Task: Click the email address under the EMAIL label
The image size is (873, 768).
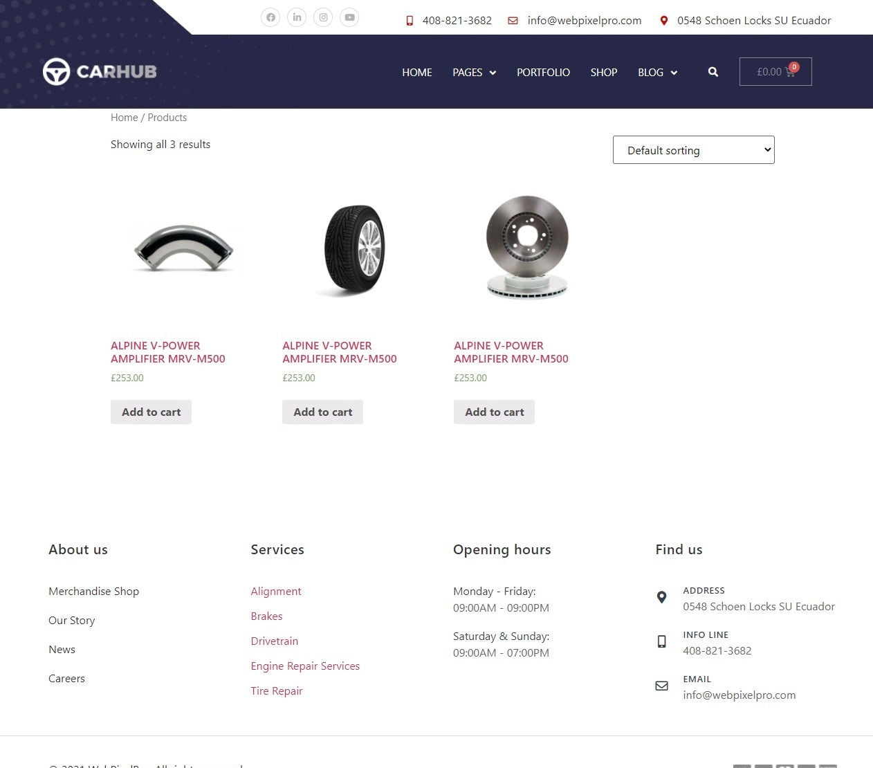Action: [x=739, y=695]
